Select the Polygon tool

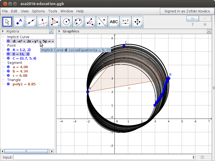point(55,22)
